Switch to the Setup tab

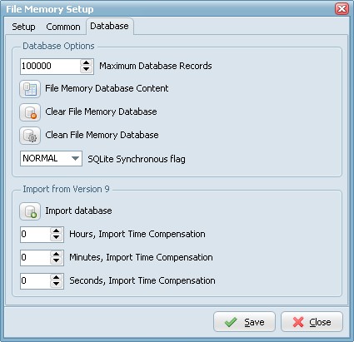[23, 27]
